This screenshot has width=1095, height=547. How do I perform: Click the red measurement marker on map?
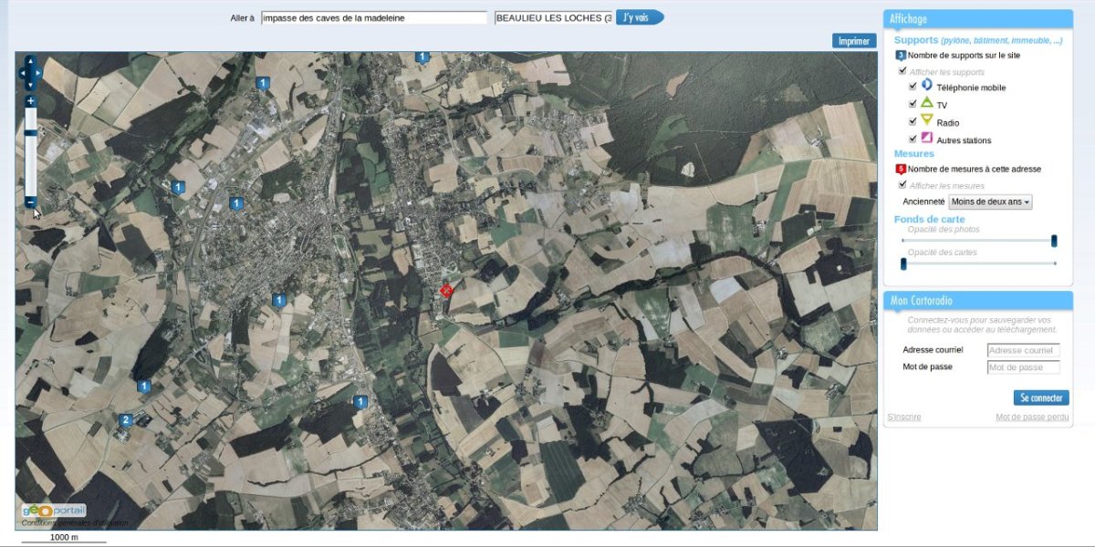(x=446, y=290)
